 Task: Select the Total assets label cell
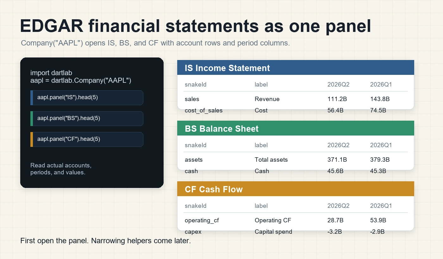[271, 160]
